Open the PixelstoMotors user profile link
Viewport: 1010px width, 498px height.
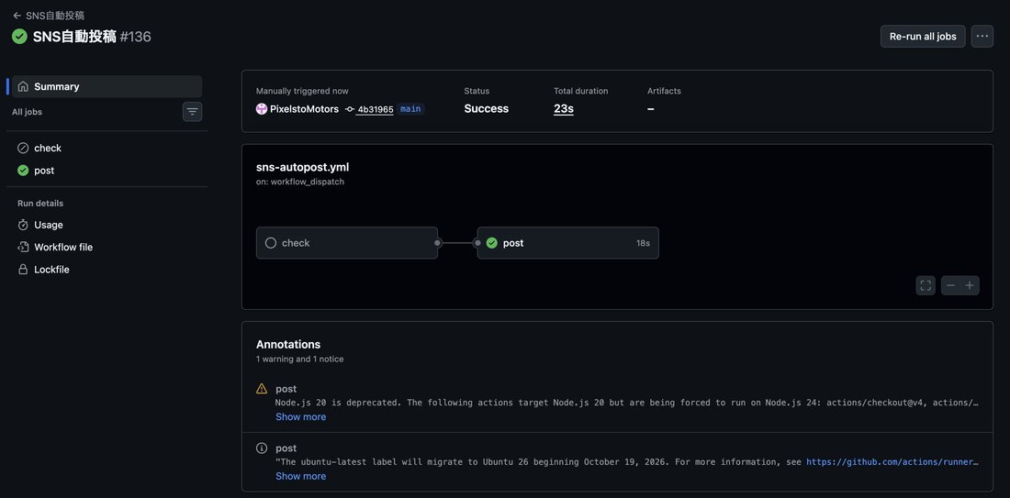tap(304, 109)
